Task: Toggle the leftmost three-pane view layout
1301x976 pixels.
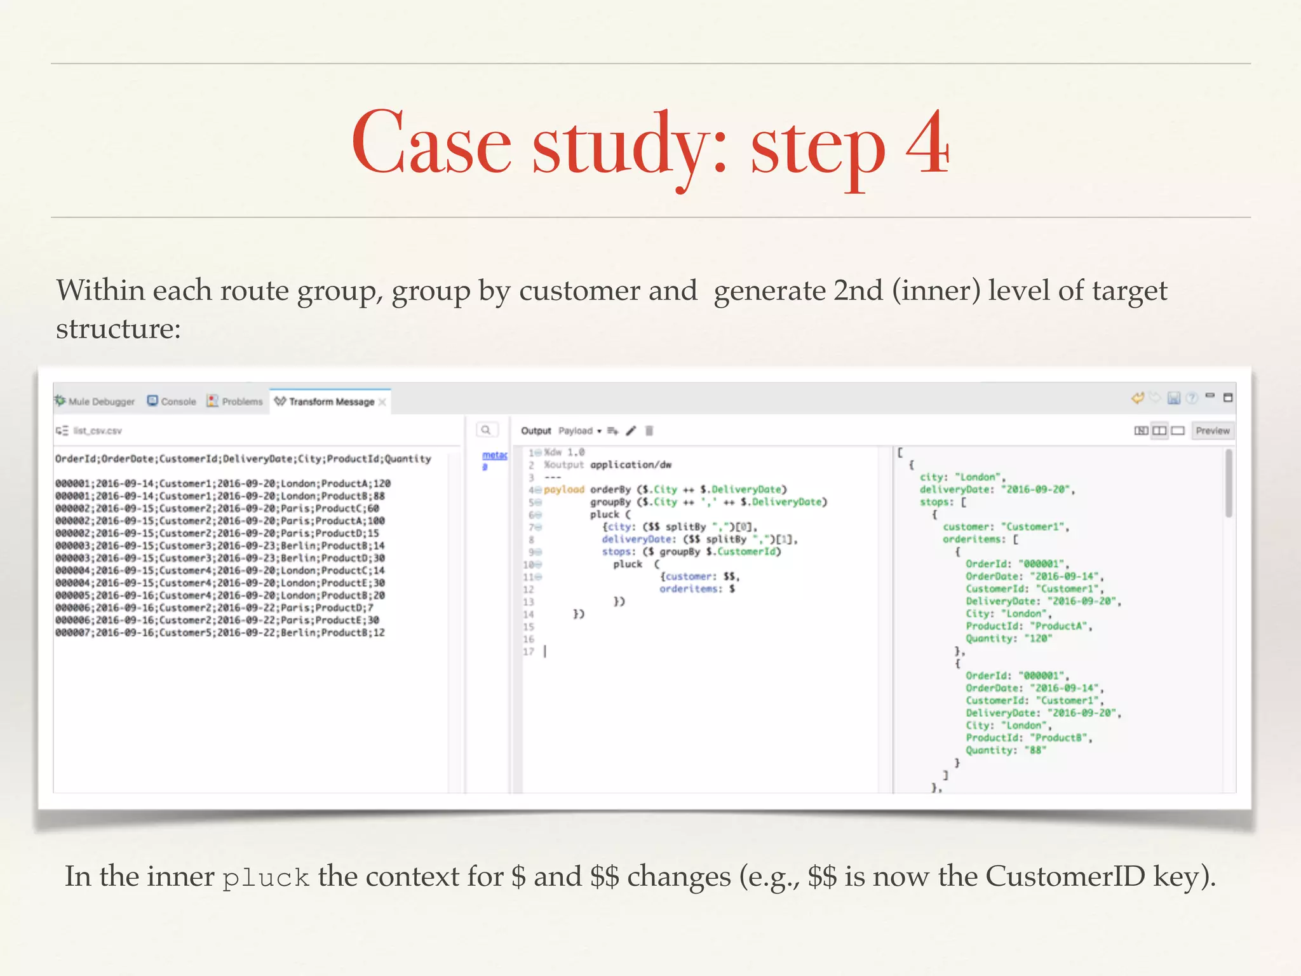Action: (1141, 431)
